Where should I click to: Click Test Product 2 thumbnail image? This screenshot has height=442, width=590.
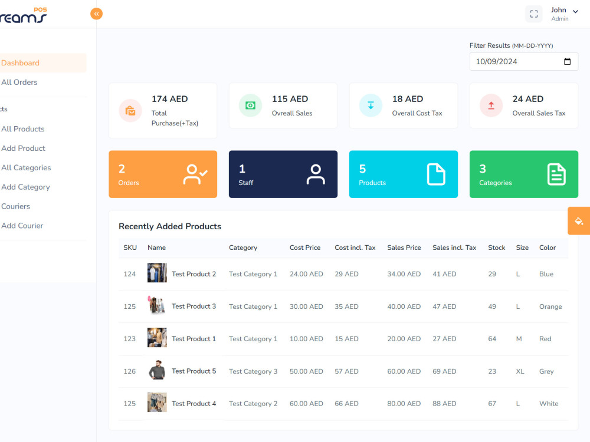click(x=157, y=273)
